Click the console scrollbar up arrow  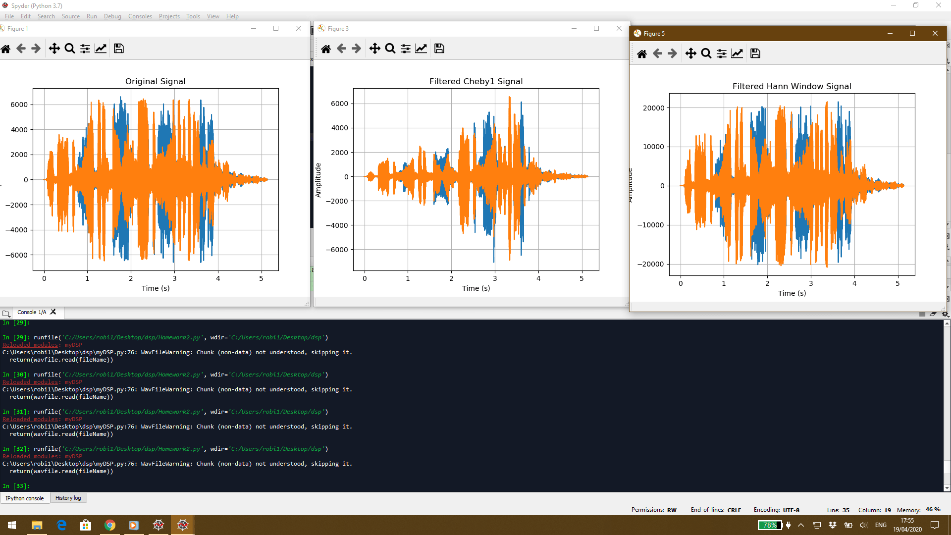[947, 323]
